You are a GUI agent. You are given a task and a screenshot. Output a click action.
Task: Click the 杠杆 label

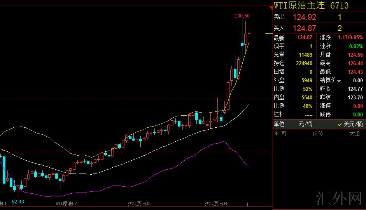pyautogui.click(x=279, y=114)
